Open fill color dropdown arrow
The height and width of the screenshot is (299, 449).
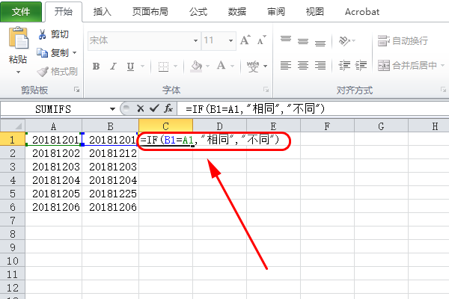pos(208,67)
